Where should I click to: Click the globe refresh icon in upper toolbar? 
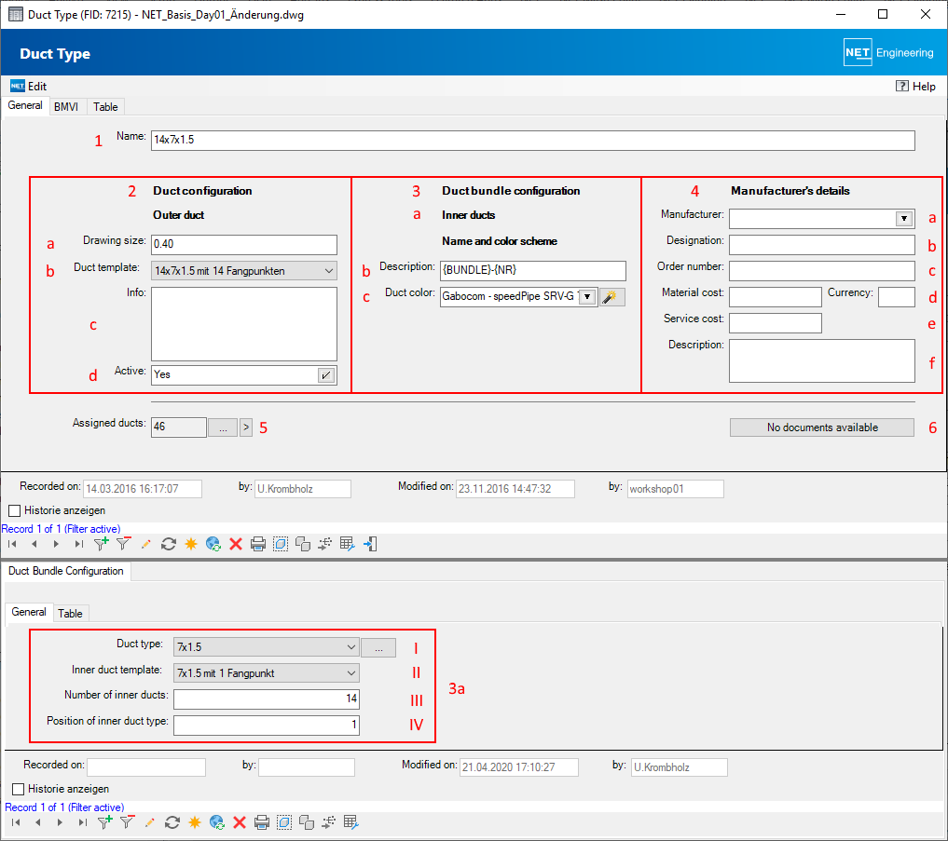[x=213, y=544]
